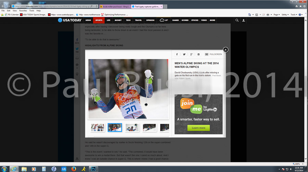Click the weather cloud icon showing 61°
Image resolution: width=308 pixels, height=172 pixels.
tap(162, 20)
